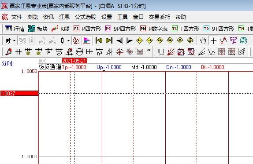253x164 pixels.
Task: Click yellow diamond all-direction compress icon
Action: pyautogui.click(x=180, y=40)
